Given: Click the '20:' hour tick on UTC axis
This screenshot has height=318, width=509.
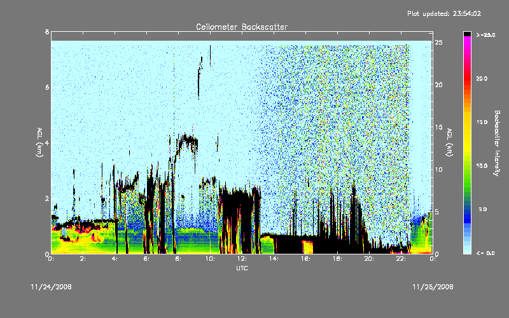Looking at the screenshot, I should pos(370,259).
